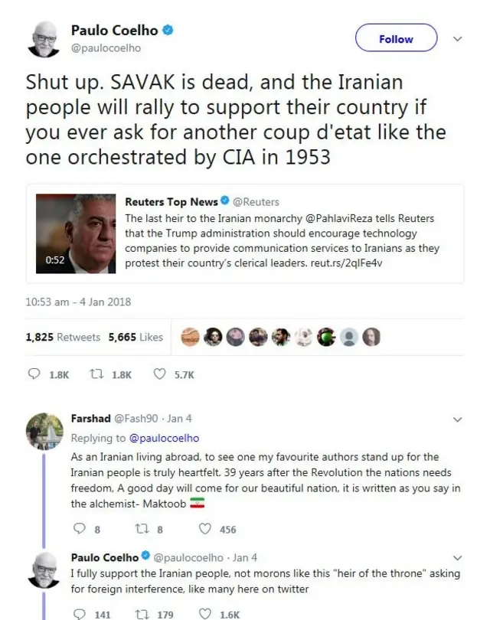Play the Reuters video thumbnail
The height and width of the screenshot is (620, 490).
75,233
